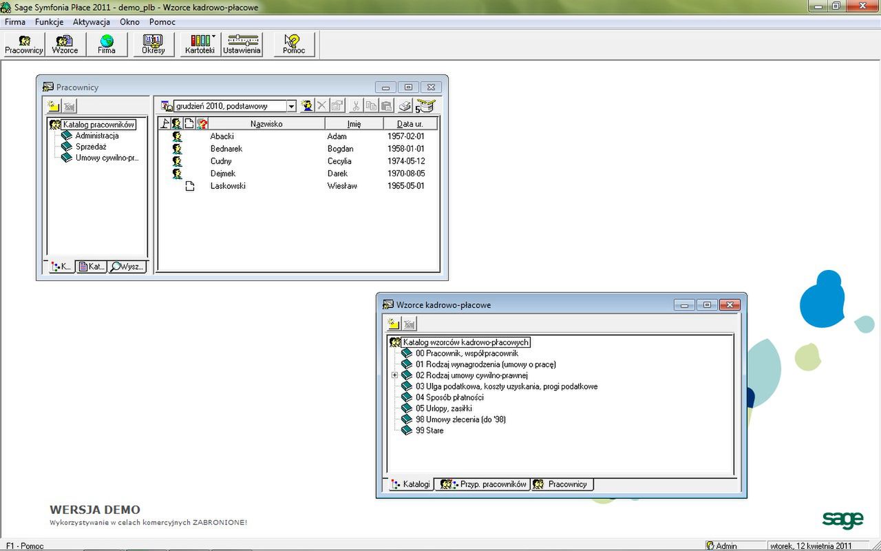Screen dimensions: 881x551
Task: Open the Aktywacja menu
Action: point(92,22)
